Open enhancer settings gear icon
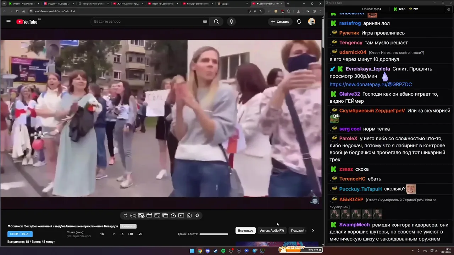454x255 pixels. (197, 215)
